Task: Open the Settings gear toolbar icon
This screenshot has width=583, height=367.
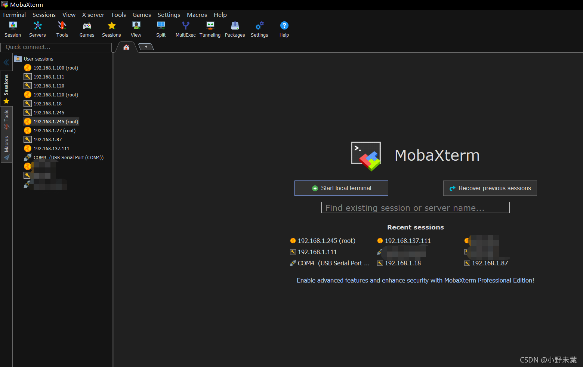Action: pyautogui.click(x=259, y=29)
